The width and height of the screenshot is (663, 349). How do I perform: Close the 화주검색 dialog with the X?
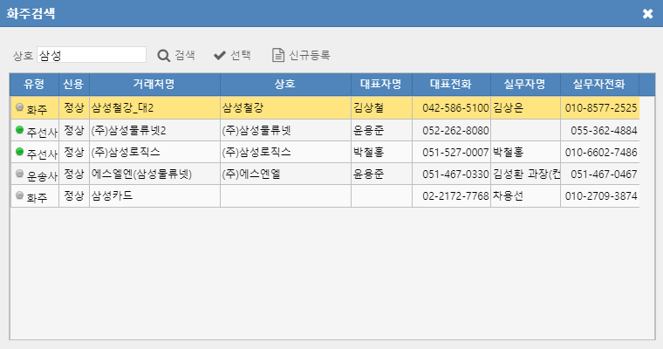[x=647, y=14]
